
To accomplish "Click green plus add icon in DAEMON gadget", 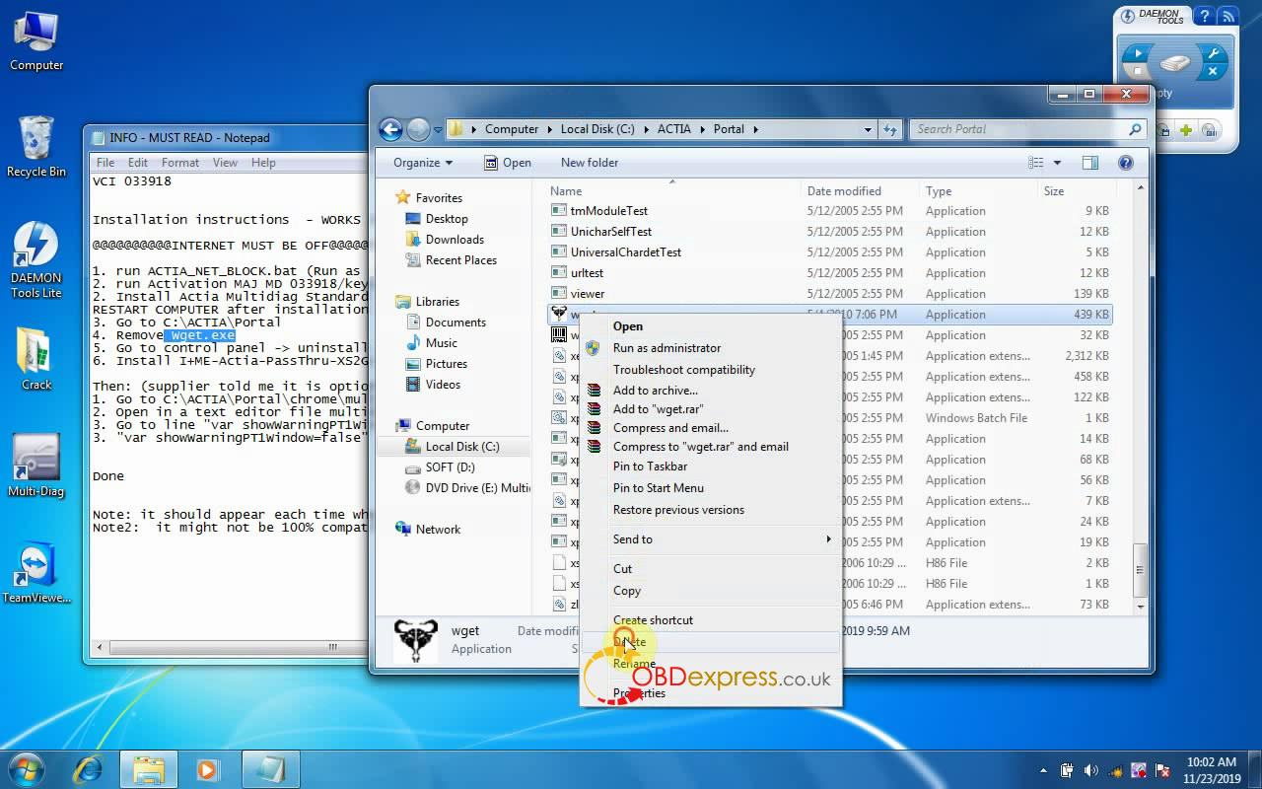I will tap(1186, 129).
